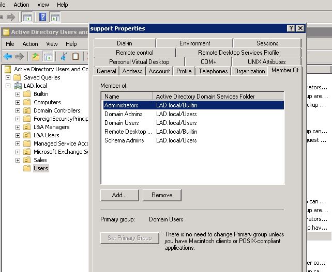Expand the Sales OU
The height and width of the screenshot is (272, 332).
[x=18, y=160]
